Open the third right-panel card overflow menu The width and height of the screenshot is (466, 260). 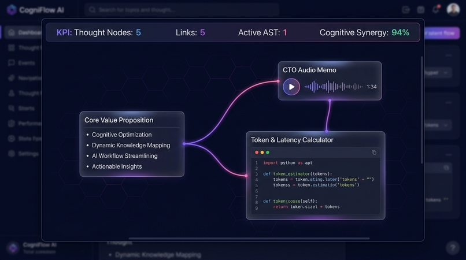(449, 154)
